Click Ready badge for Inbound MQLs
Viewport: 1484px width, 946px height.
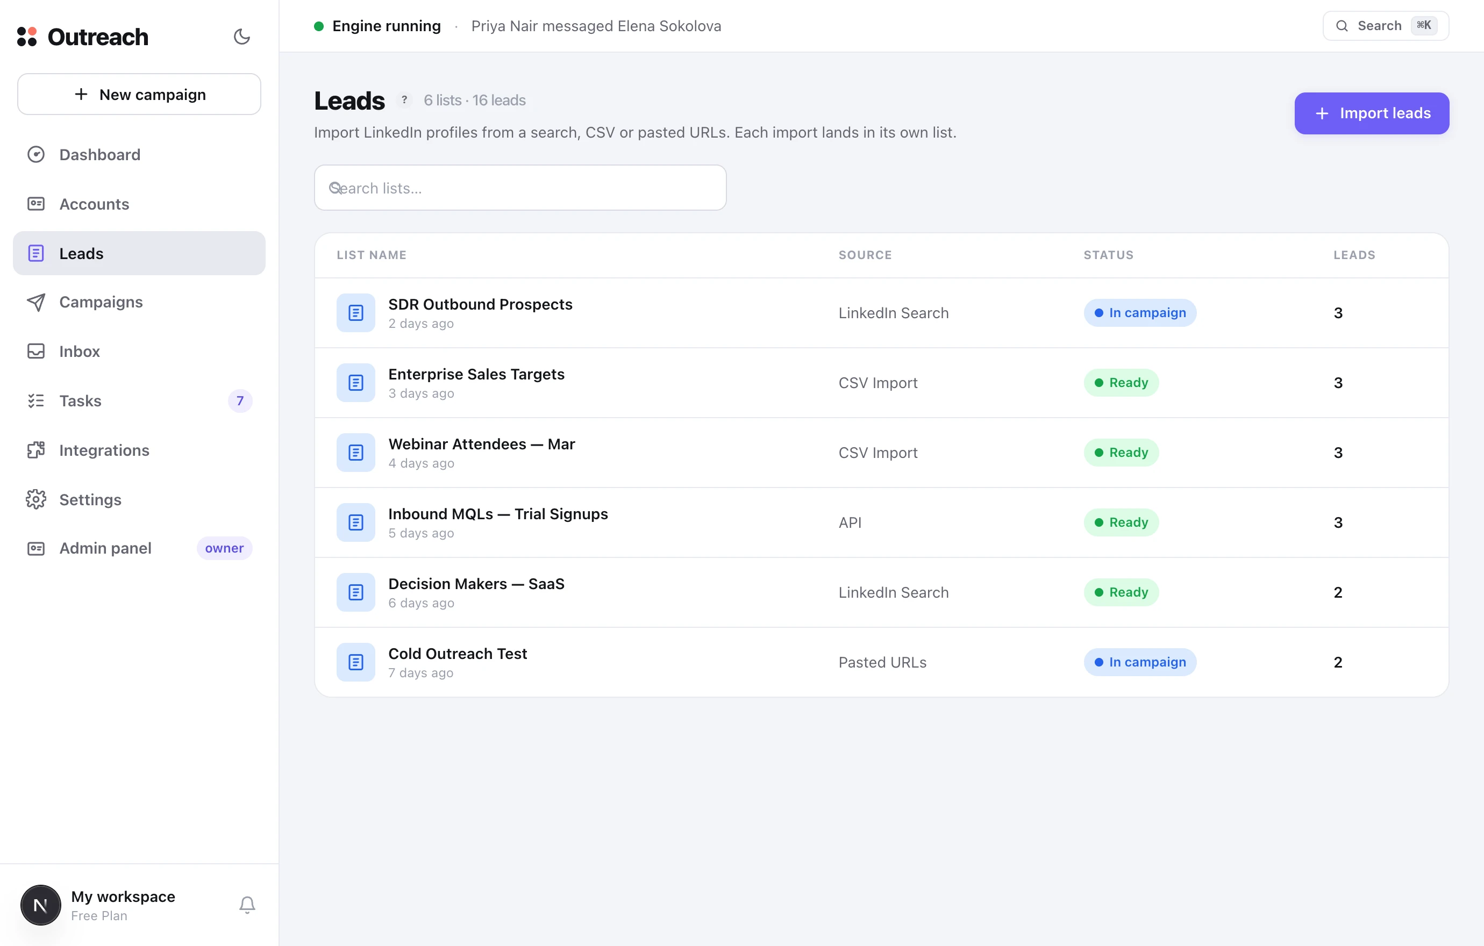1121,522
